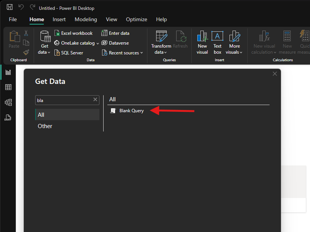Insert a Text box from ribbon
Screen dimensions: 310x232
pyautogui.click(x=217, y=42)
